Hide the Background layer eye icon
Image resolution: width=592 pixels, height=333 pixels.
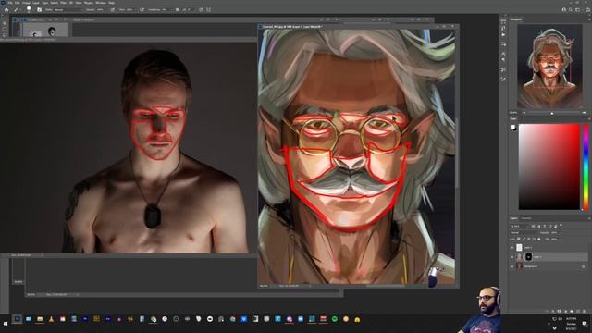512,266
